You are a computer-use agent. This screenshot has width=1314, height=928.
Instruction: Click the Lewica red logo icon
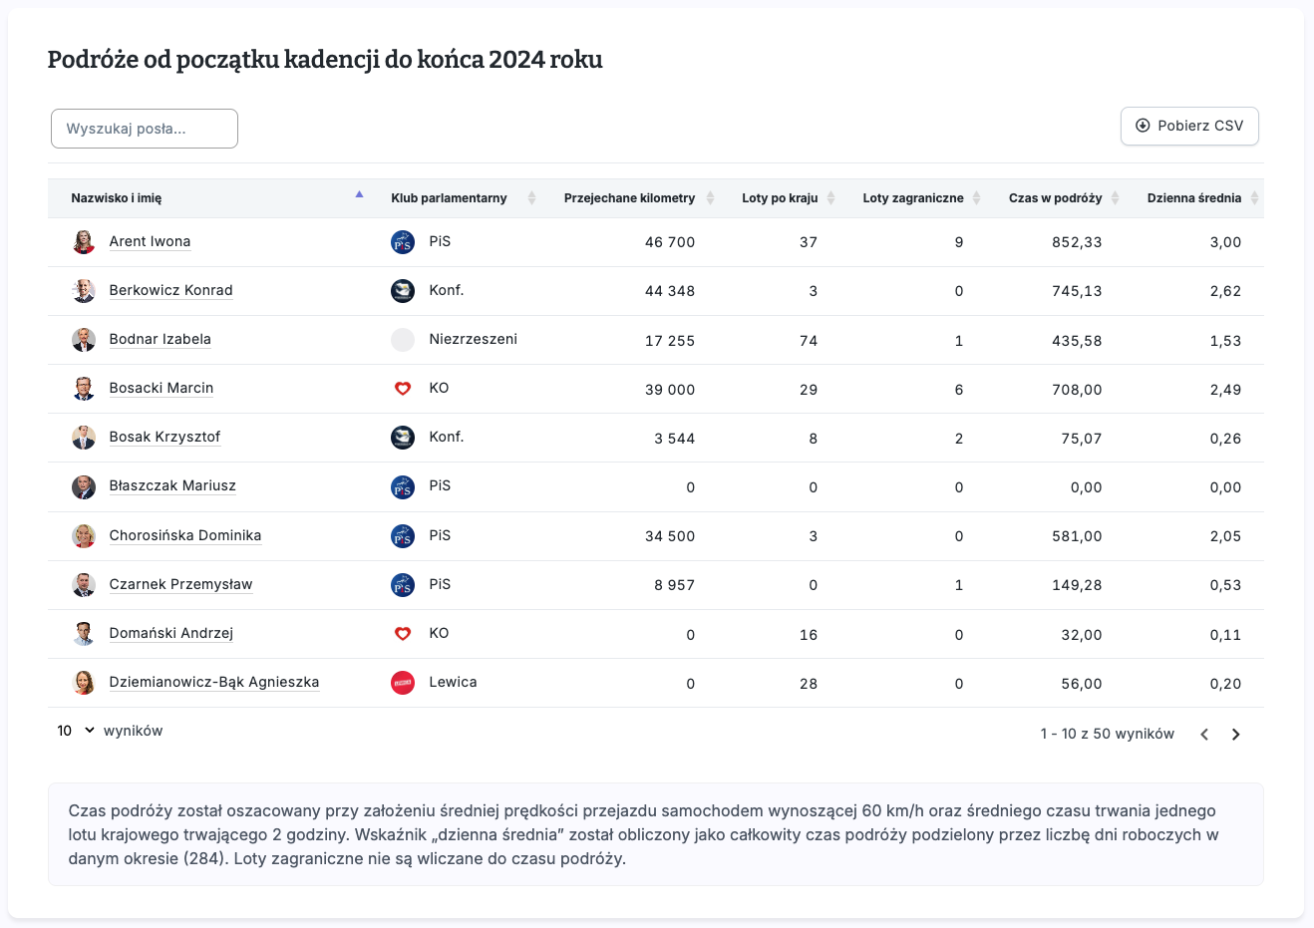402,682
